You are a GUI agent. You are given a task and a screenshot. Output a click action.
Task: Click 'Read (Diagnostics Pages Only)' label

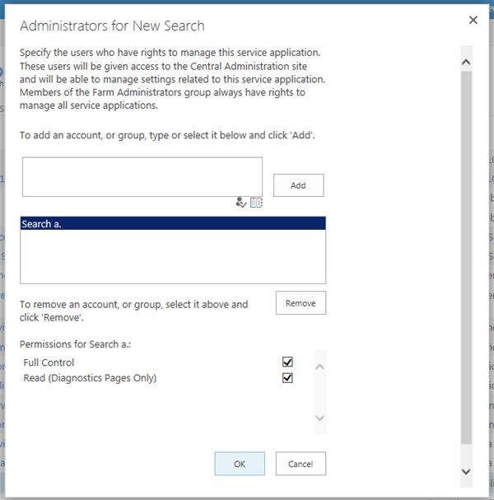[x=90, y=378]
